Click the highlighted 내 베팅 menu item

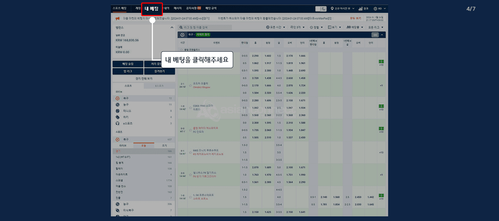tap(152, 9)
